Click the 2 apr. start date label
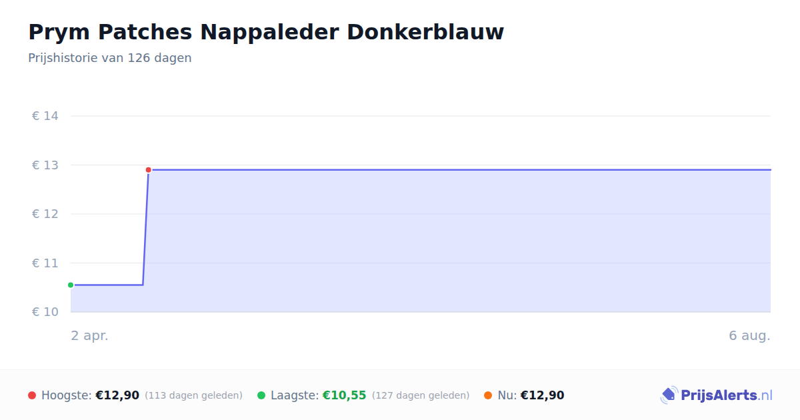800x420 pixels. 90,336
